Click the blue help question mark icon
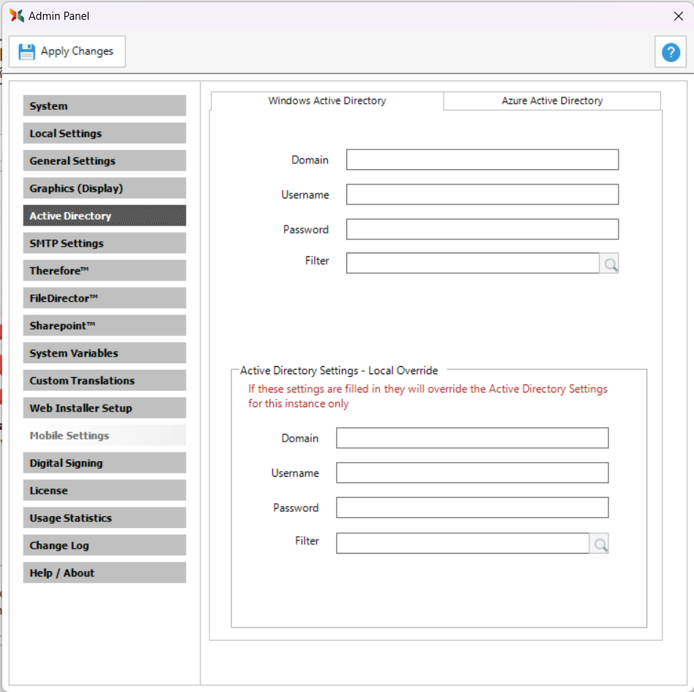Image resolution: width=694 pixels, height=692 pixels. tap(671, 52)
